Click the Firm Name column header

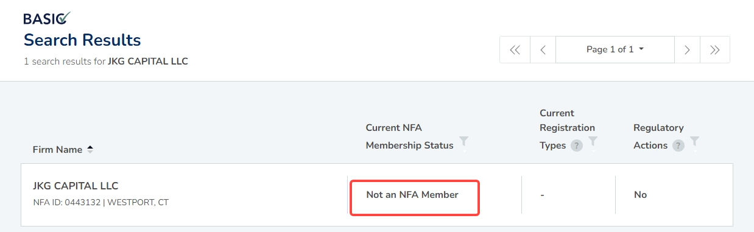(x=58, y=149)
